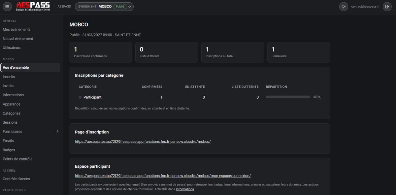Screen dimensions: 396x195
Task: Go to Points de contrôle
Action: (17, 159)
